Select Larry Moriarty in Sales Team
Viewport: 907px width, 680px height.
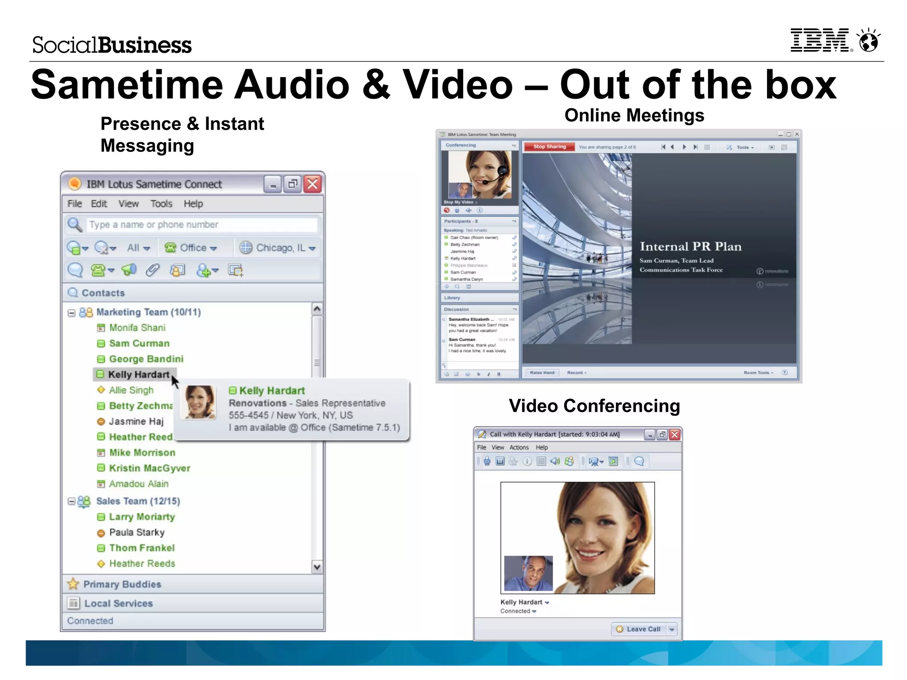tap(142, 517)
